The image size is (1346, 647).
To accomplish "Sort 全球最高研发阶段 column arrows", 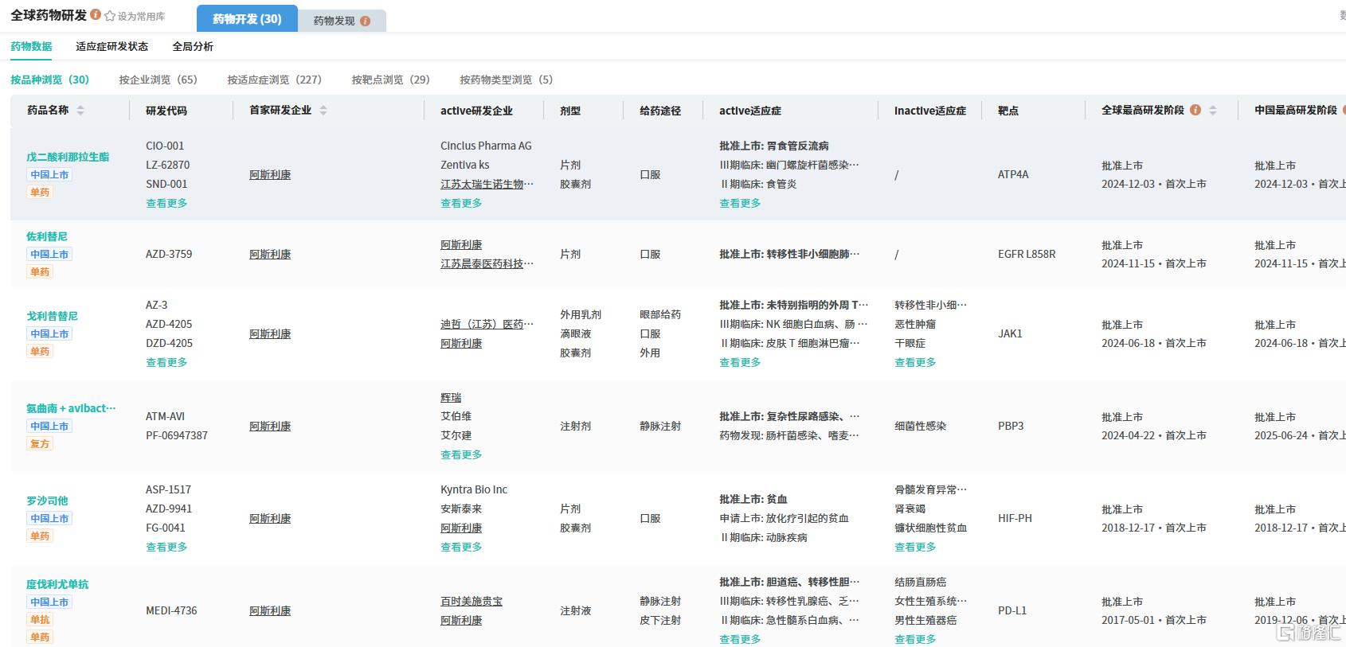I will [1212, 111].
